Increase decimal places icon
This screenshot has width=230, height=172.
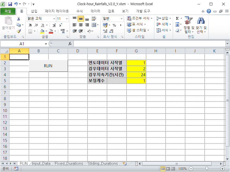click(x=105, y=31)
